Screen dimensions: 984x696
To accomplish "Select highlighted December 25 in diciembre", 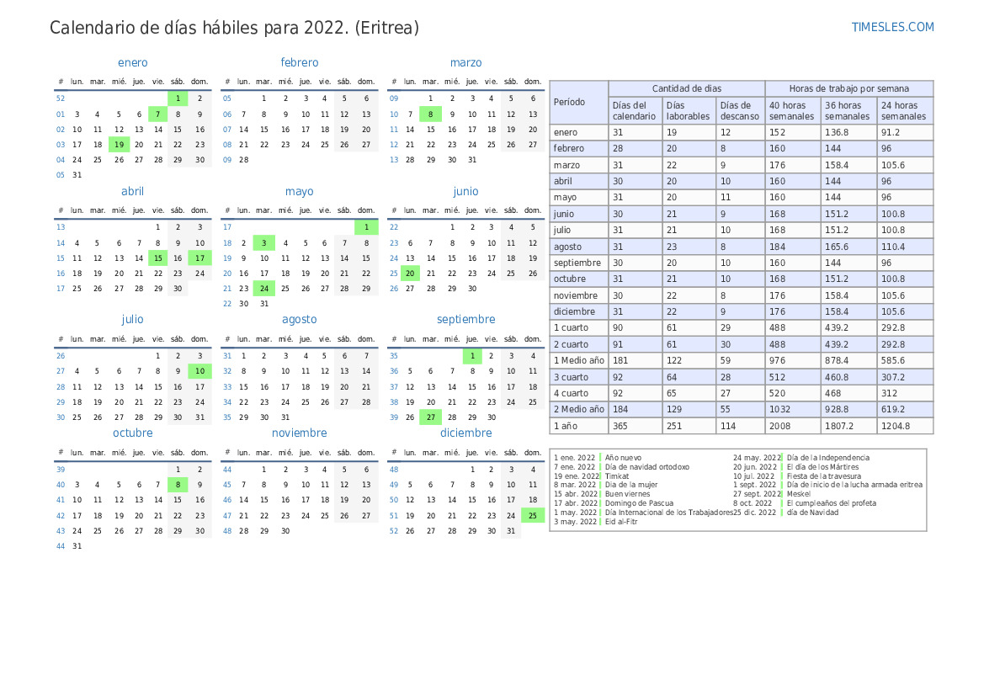I will (532, 516).
